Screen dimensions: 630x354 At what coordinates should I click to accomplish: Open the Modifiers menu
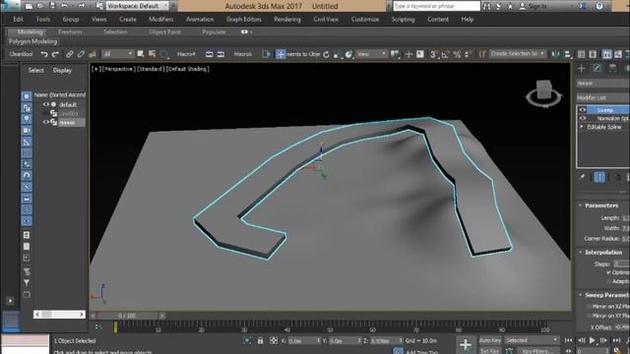pos(161,20)
